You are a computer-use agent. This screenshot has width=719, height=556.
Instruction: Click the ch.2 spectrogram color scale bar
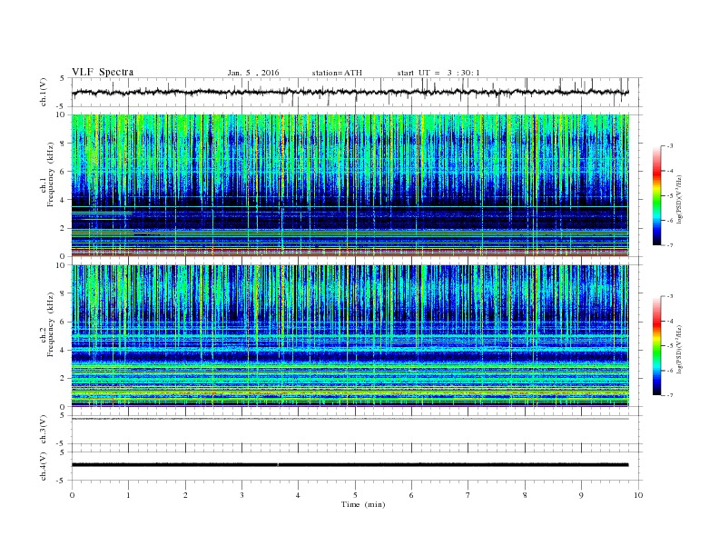coord(657,345)
